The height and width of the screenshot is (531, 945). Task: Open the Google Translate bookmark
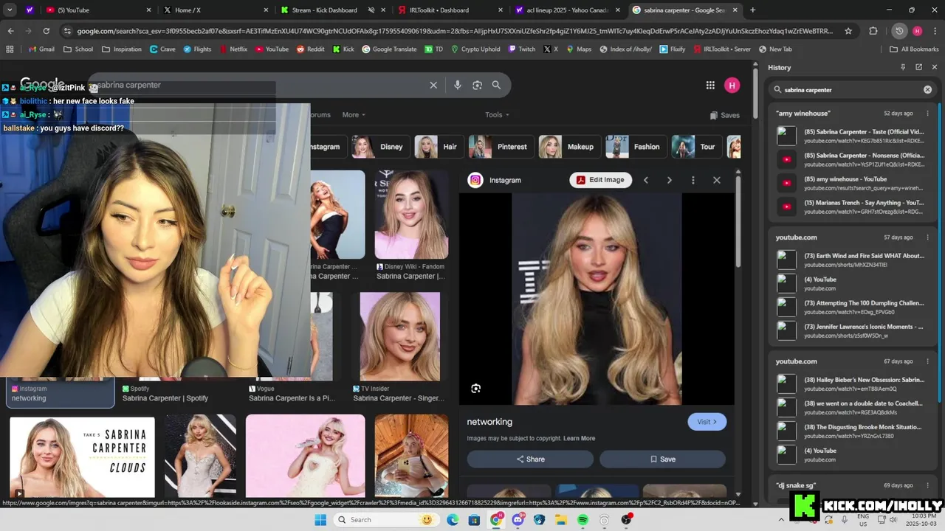[388, 49]
